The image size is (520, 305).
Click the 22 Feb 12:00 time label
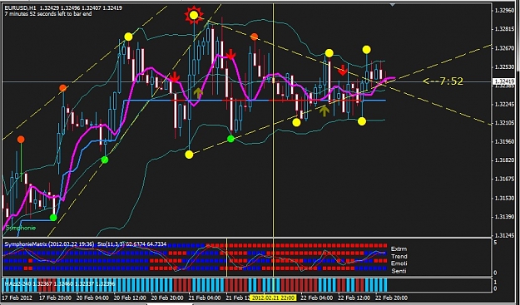354,298
